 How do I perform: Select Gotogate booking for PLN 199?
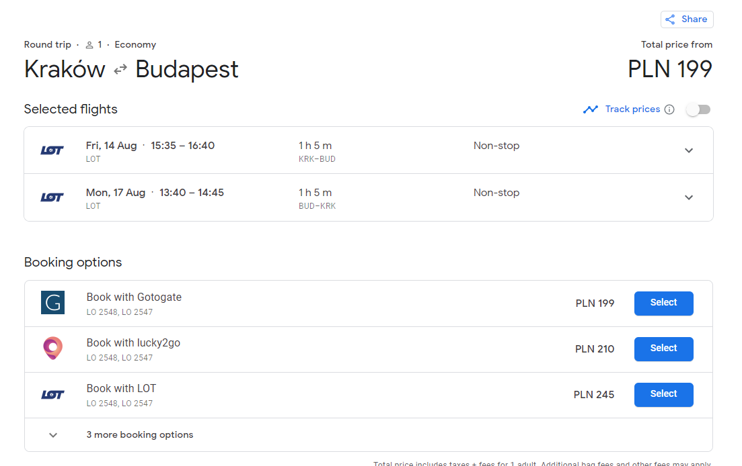(x=663, y=303)
